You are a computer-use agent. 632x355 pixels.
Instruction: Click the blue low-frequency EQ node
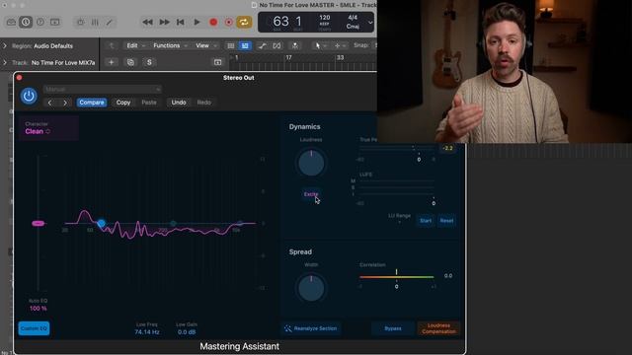(101, 223)
